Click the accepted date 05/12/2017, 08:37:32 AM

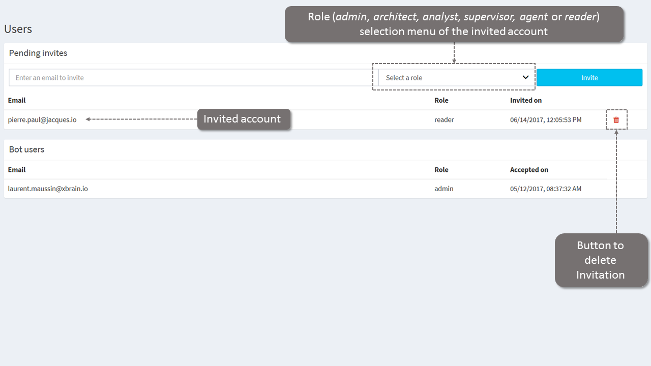(546, 189)
